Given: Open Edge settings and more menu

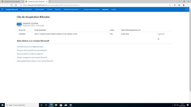Looking at the screenshot, I should (x=188, y=5).
